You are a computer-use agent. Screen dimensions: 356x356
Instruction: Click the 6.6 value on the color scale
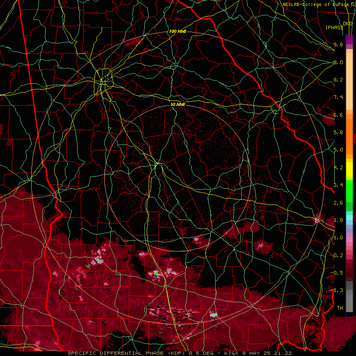coord(338,115)
